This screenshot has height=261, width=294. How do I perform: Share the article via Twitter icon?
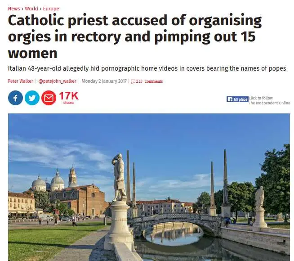32,98
